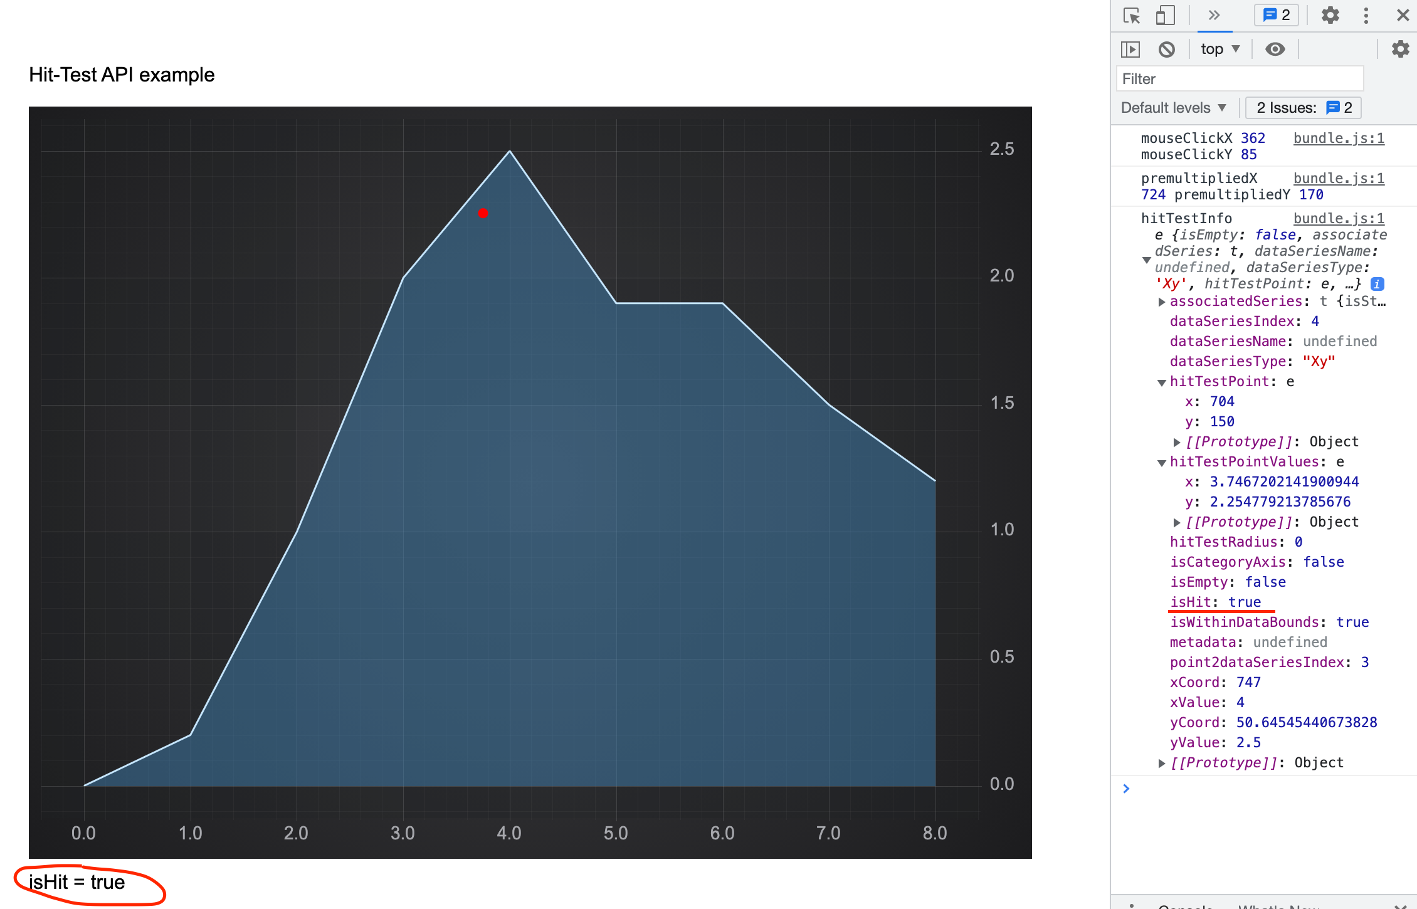1417x909 pixels.
Task: Show the console sidebar icon
Action: point(1130,49)
